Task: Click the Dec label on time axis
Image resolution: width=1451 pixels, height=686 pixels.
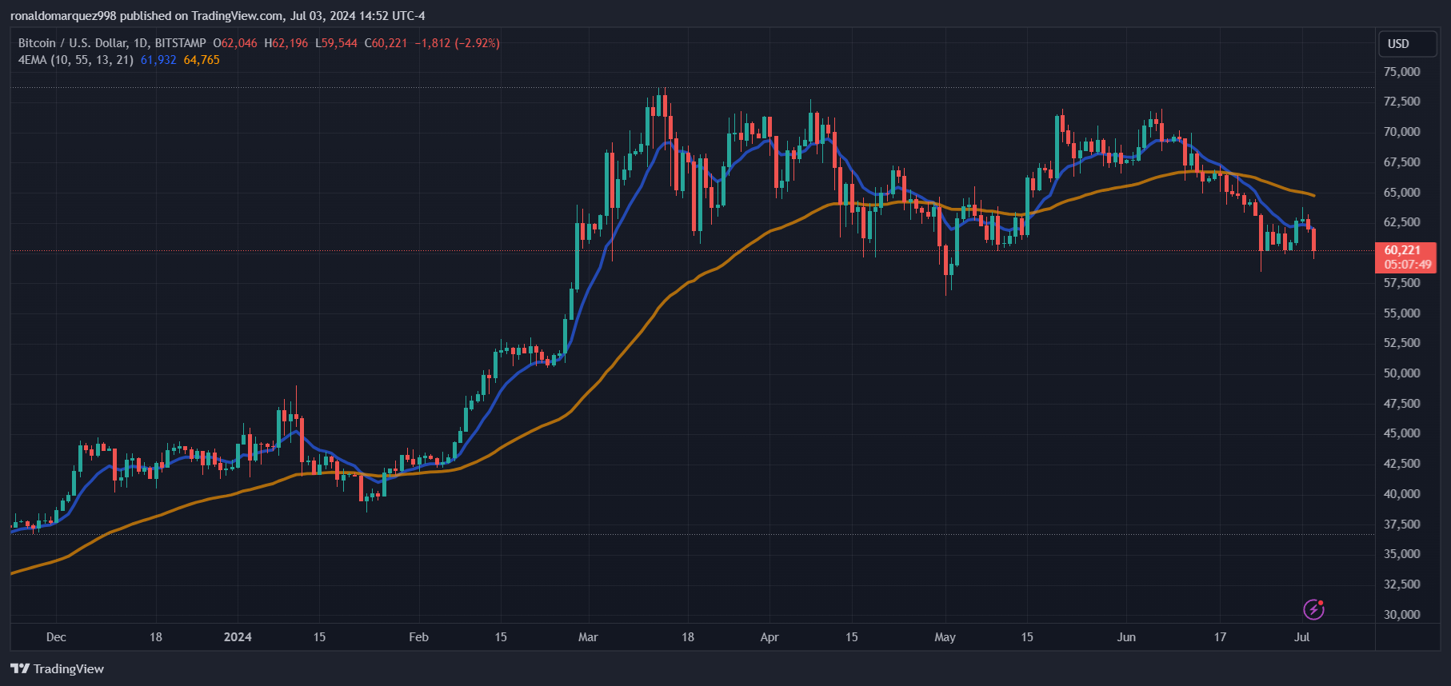Action: point(56,637)
